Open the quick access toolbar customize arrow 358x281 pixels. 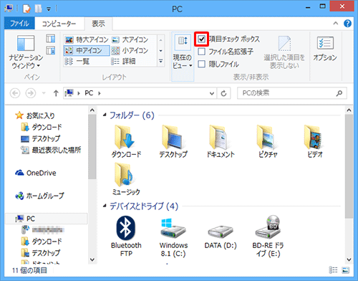(x=49, y=9)
